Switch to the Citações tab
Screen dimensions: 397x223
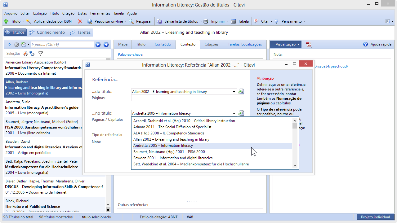coord(212,44)
